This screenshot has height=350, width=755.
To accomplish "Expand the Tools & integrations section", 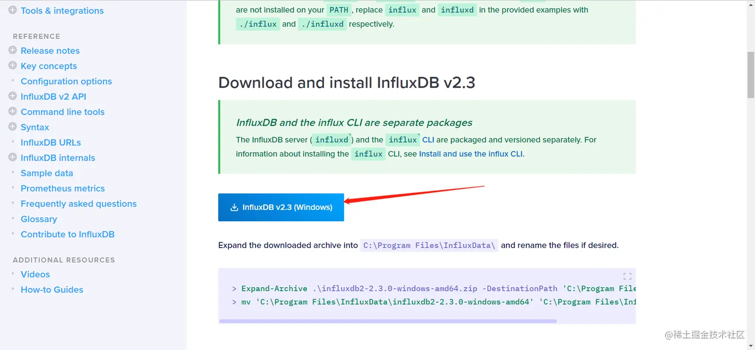I will pyautogui.click(x=12, y=10).
